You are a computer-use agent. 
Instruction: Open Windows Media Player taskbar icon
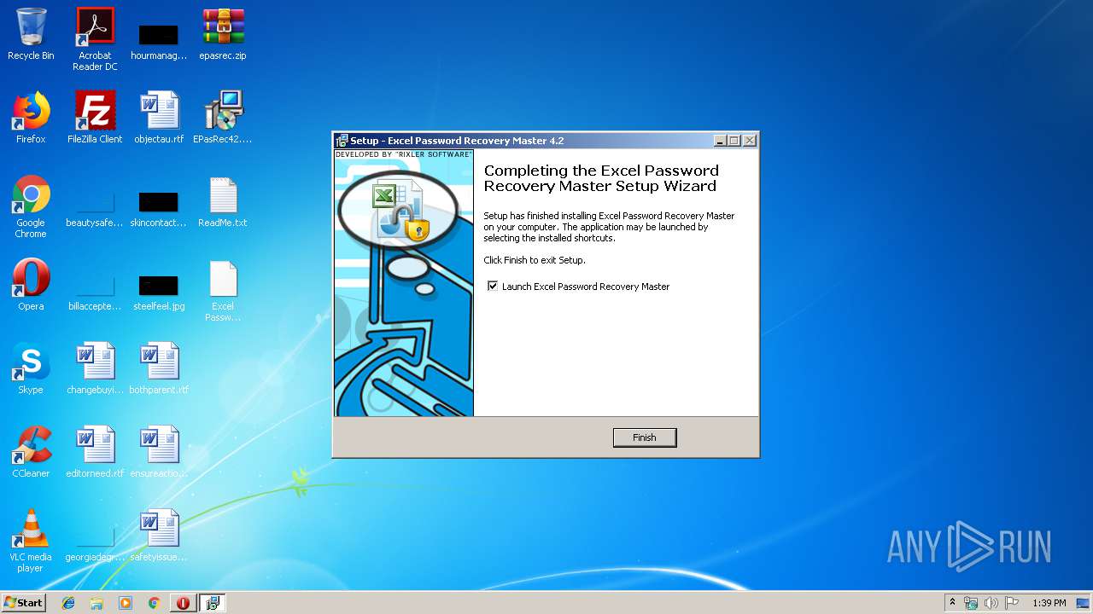(x=126, y=603)
